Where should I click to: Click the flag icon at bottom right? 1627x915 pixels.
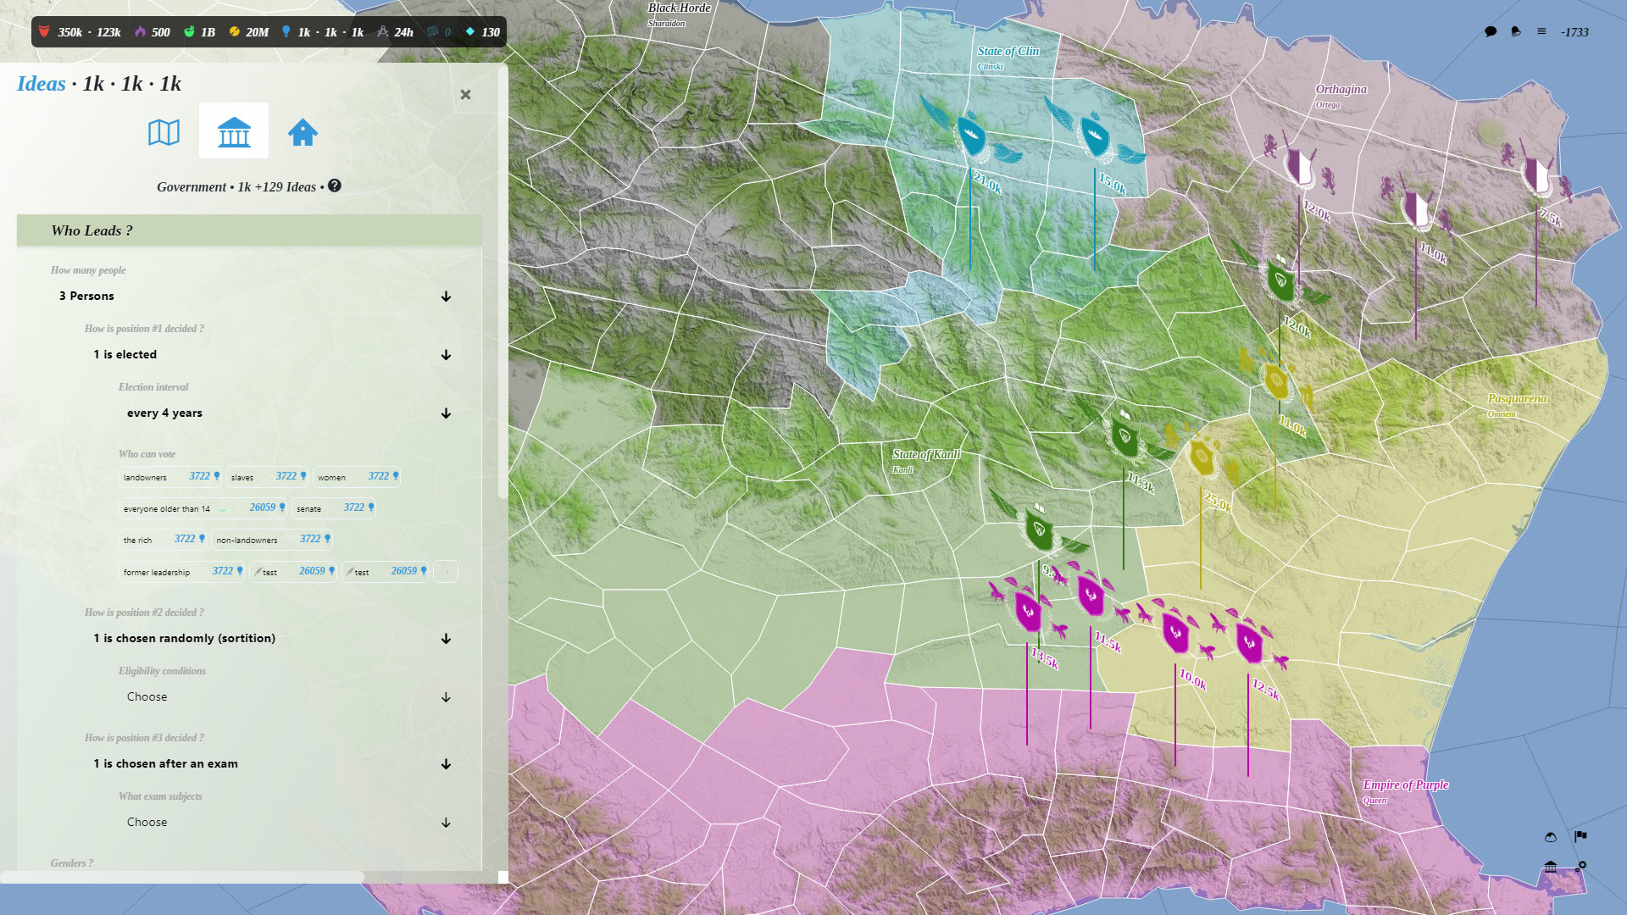(x=1580, y=836)
